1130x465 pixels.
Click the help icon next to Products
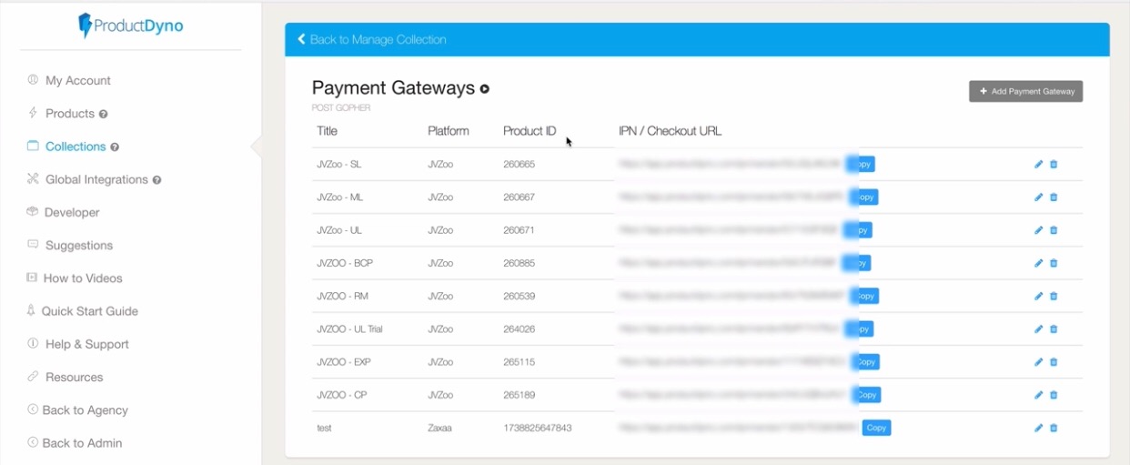tap(104, 115)
